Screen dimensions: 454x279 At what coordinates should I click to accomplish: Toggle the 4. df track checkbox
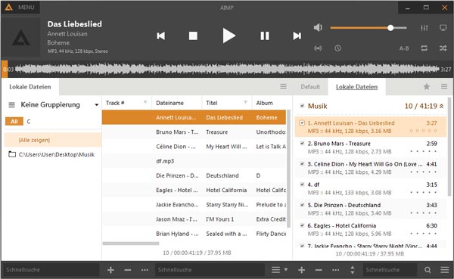click(x=302, y=184)
